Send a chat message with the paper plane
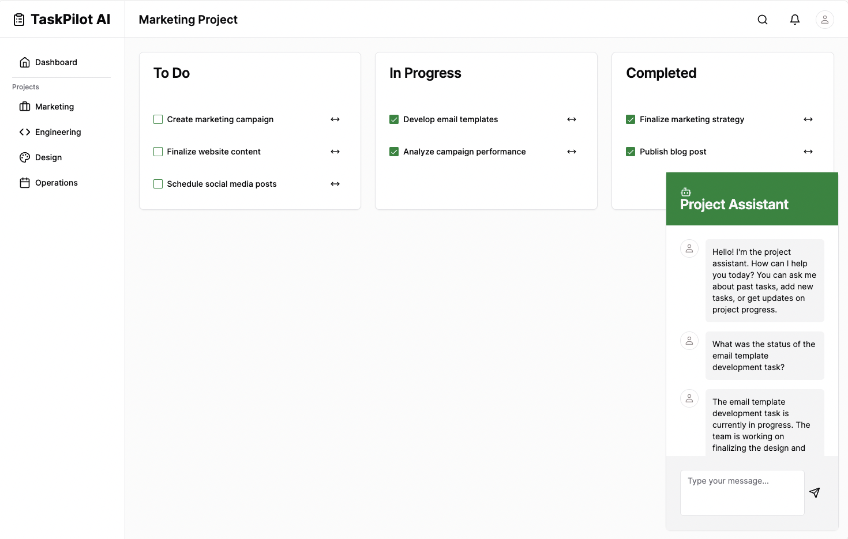Screen dimensions: 848x539 pos(815,493)
